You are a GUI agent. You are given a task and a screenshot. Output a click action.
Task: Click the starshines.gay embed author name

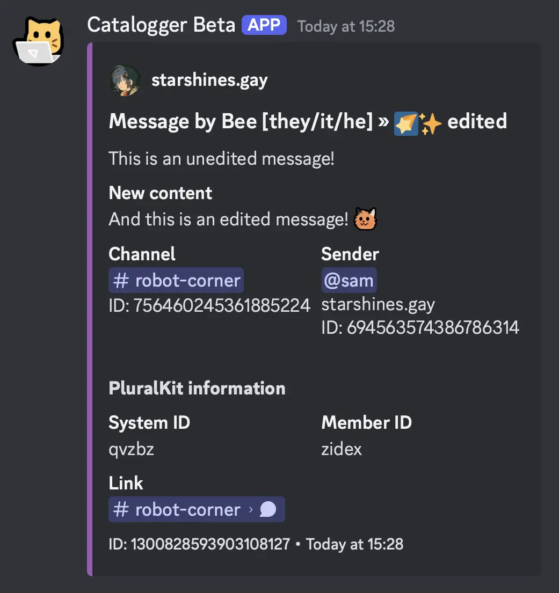pos(209,80)
